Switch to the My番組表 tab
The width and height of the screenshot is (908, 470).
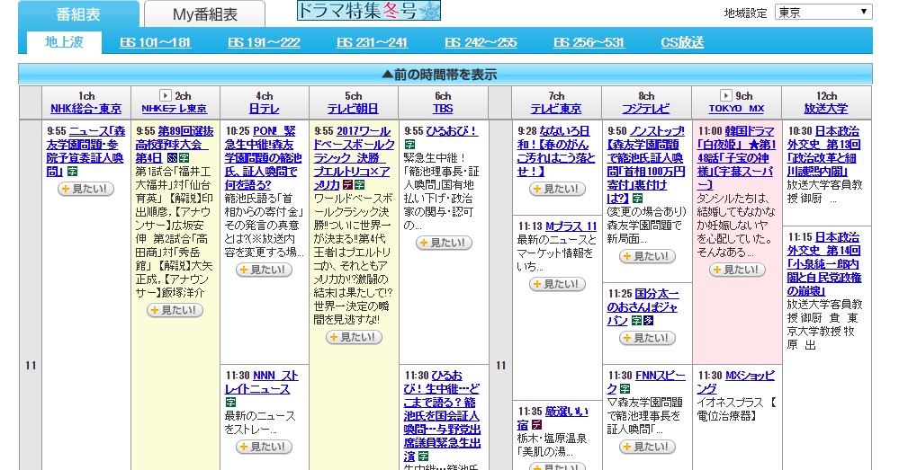pyautogui.click(x=204, y=14)
